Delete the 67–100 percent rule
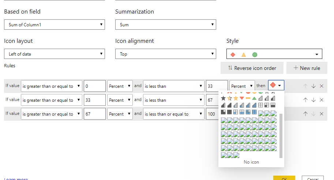This screenshot has height=180, width=334. (322, 114)
